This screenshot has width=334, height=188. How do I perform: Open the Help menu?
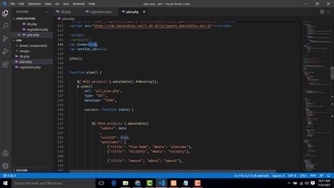tap(92, 4)
